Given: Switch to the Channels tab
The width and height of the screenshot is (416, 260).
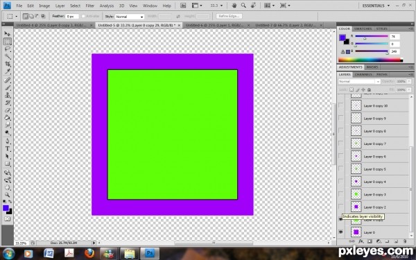Looking at the screenshot, I should tap(363, 75).
